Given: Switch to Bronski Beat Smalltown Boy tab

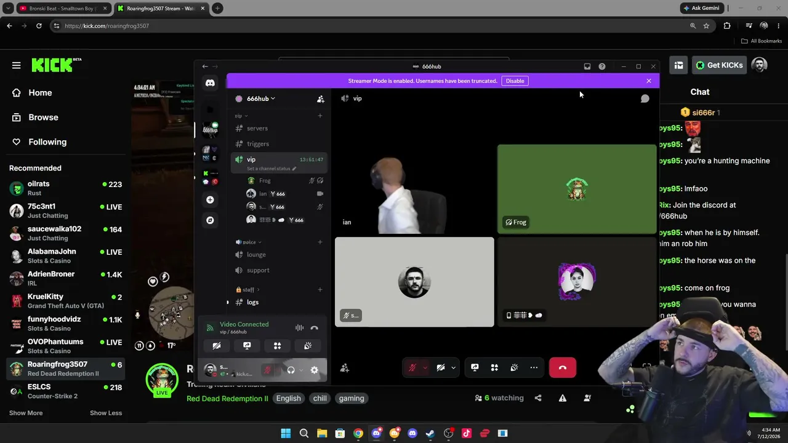Looking at the screenshot, I should [x=62, y=8].
